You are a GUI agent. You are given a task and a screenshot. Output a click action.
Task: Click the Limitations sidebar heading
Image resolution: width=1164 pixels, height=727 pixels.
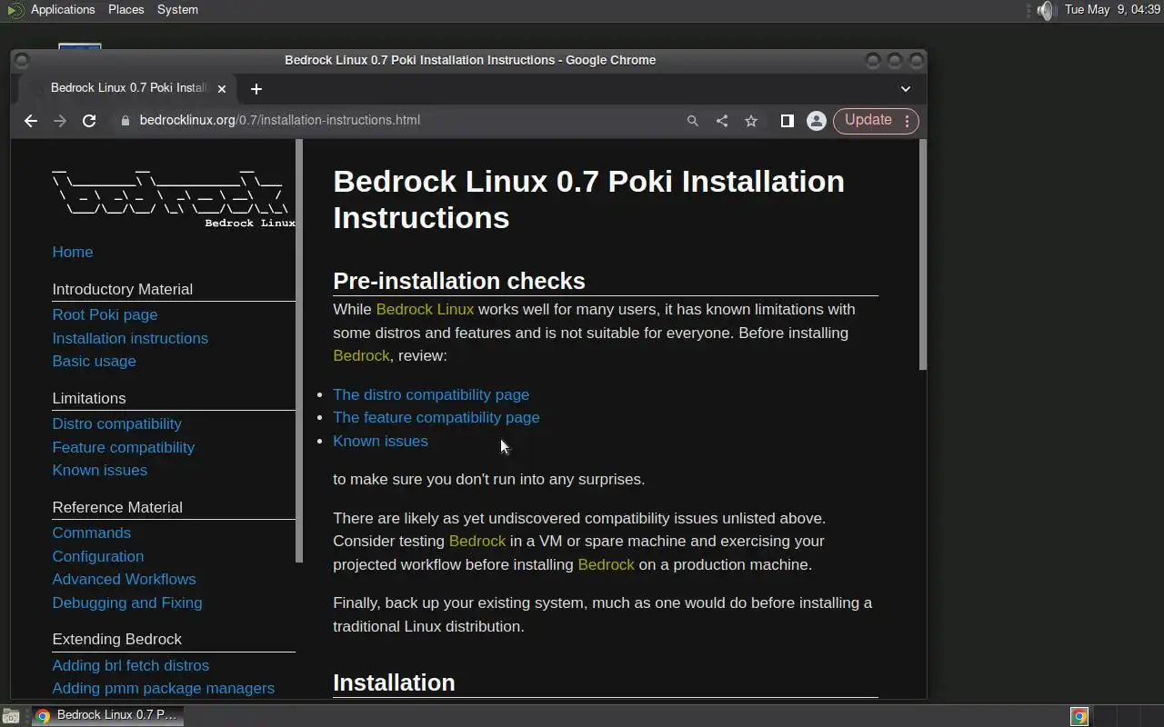(89, 399)
